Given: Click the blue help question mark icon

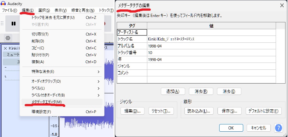Looking at the screenshot, I should click(278, 128).
